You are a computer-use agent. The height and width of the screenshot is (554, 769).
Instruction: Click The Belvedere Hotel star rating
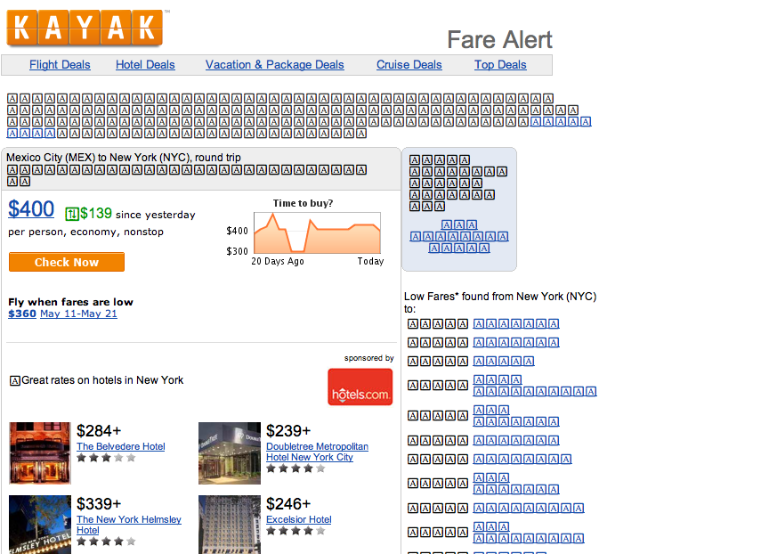point(106,458)
